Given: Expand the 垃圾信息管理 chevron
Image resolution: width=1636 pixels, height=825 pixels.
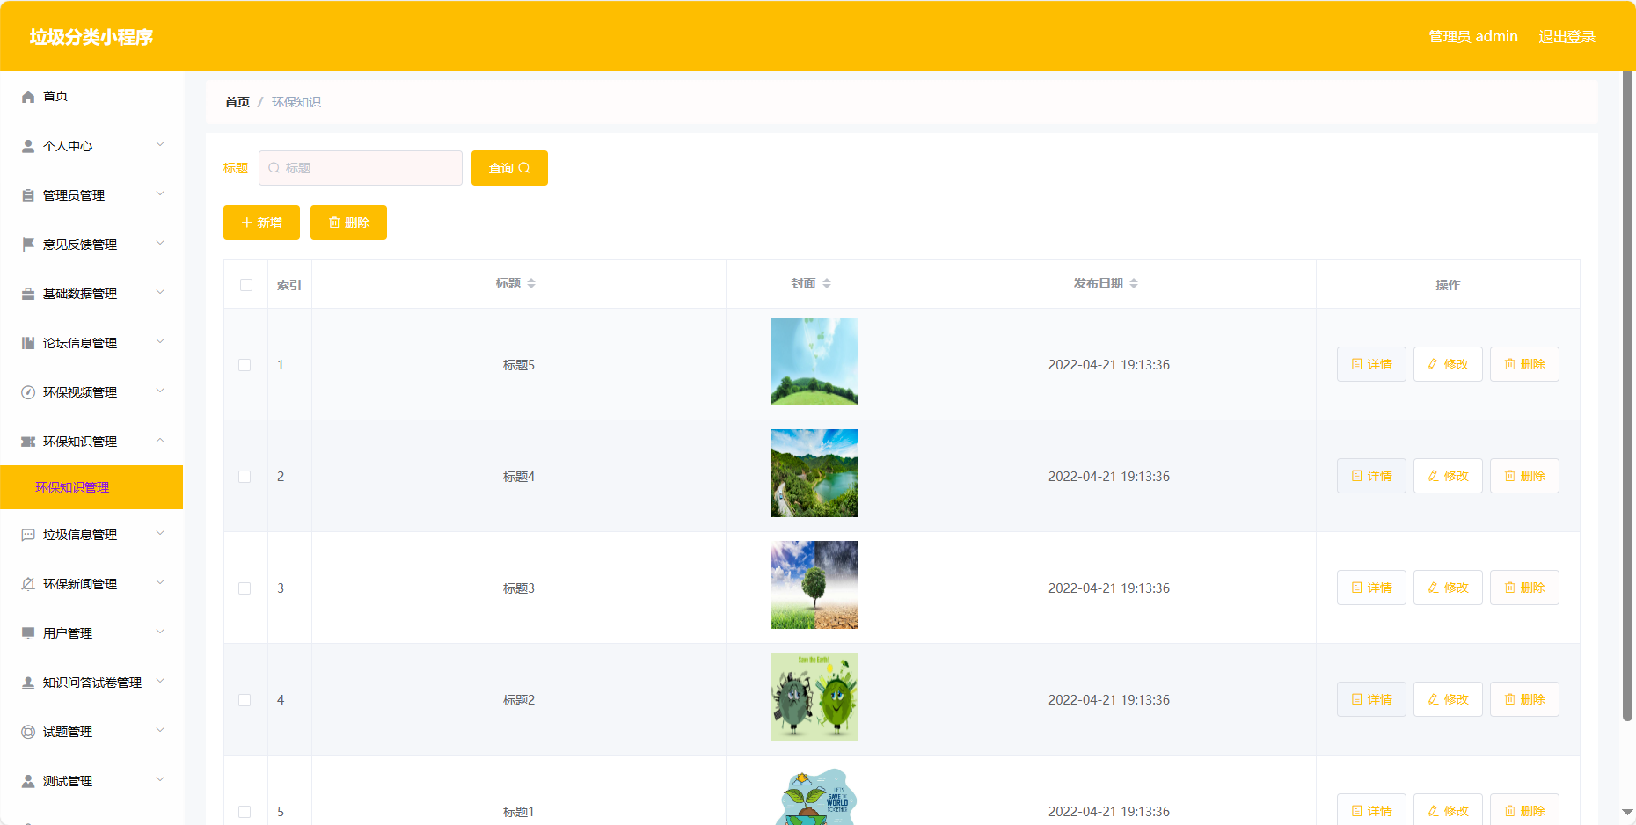Looking at the screenshot, I should [160, 533].
